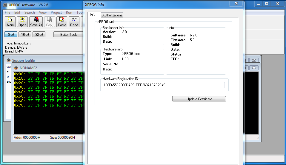Maximize the XPROG software main window
This screenshot has height=165, width=286.
click(267, 4)
